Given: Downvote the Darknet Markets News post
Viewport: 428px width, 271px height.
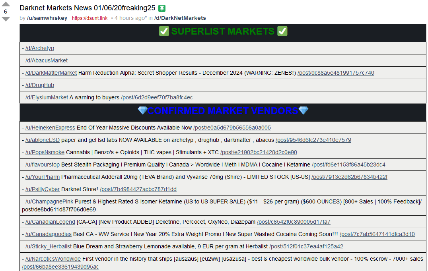Looking at the screenshot, I should pyautogui.click(x=6, y=19).
